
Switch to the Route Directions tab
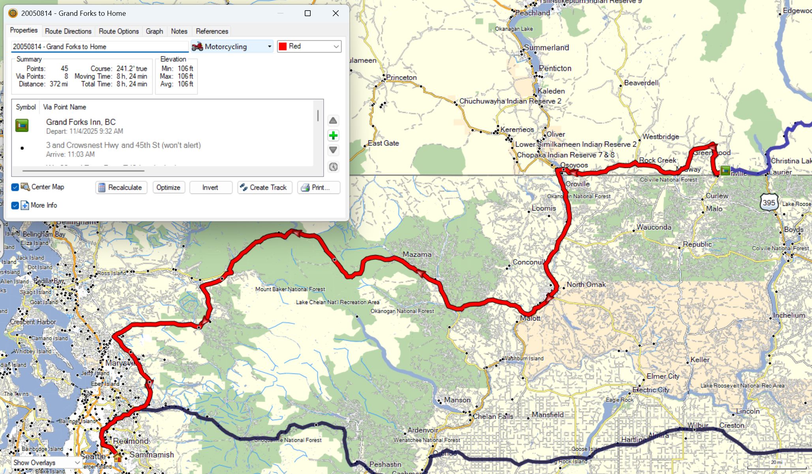(68, 31)
